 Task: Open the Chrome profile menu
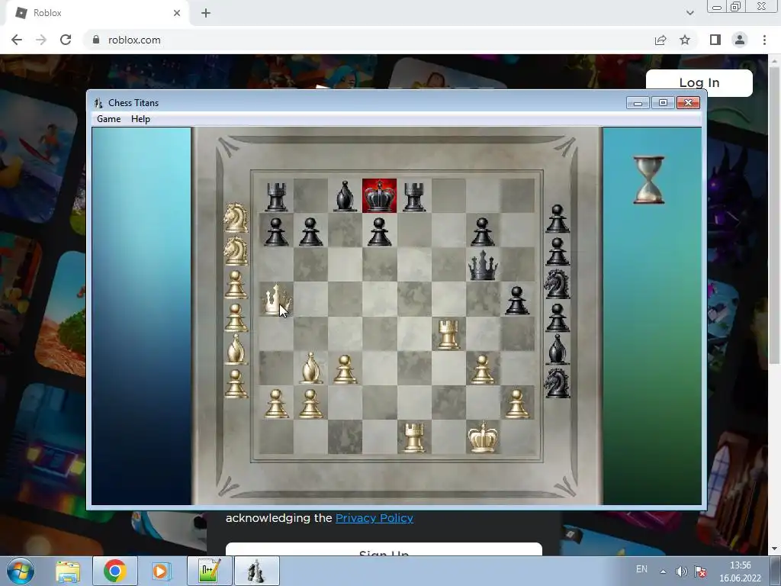point(740,40)
